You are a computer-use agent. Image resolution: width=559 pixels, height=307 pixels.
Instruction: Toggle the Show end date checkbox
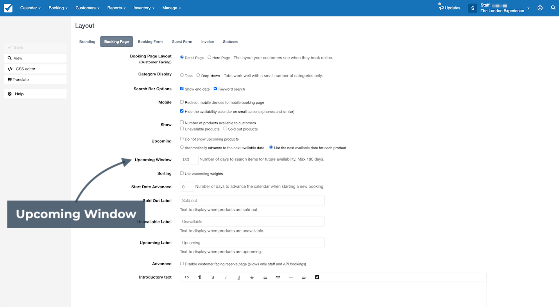tap(182, 89)
